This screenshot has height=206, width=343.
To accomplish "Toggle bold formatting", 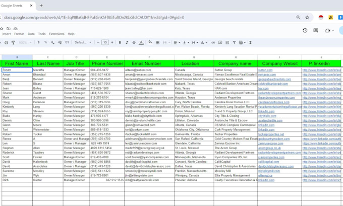I will tap(120, 43).
